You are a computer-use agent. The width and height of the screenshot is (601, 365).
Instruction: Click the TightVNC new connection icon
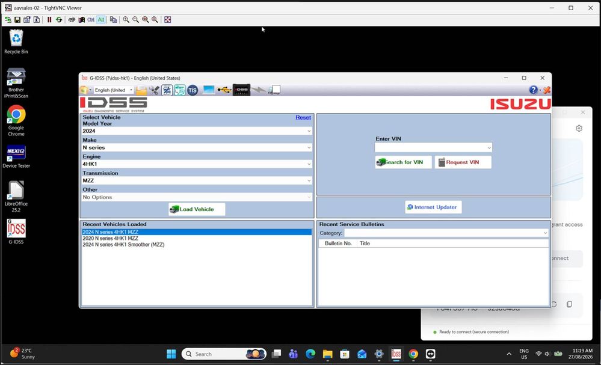[8, 19]
